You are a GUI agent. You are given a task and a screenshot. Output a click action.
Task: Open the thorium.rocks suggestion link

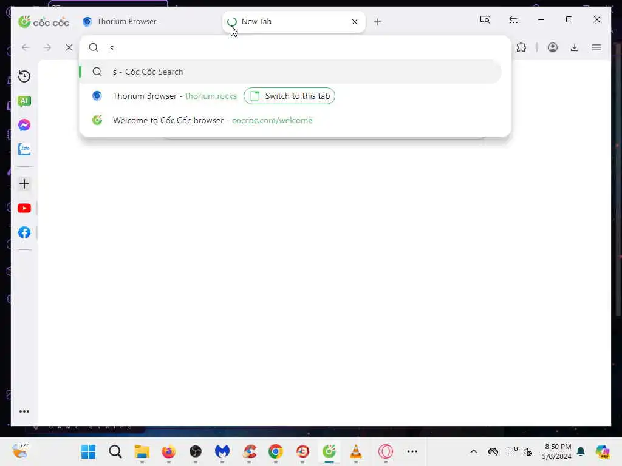click(211, 96)
